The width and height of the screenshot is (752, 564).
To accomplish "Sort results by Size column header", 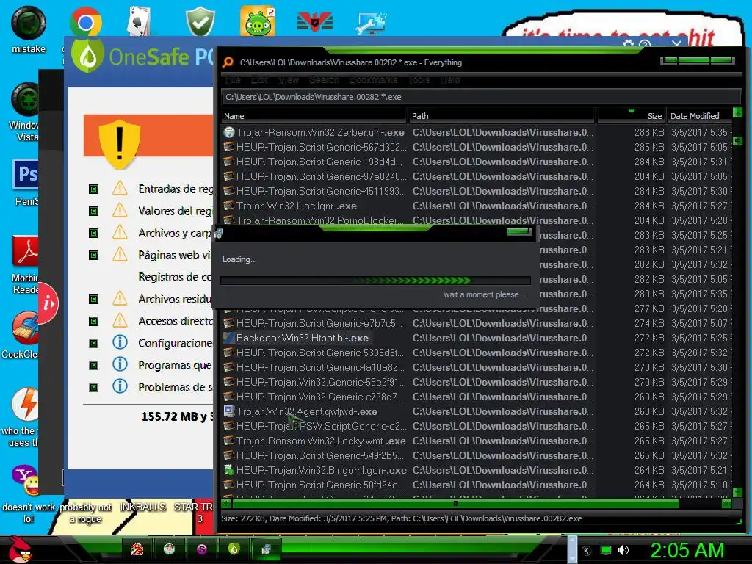I will (630, 115).
